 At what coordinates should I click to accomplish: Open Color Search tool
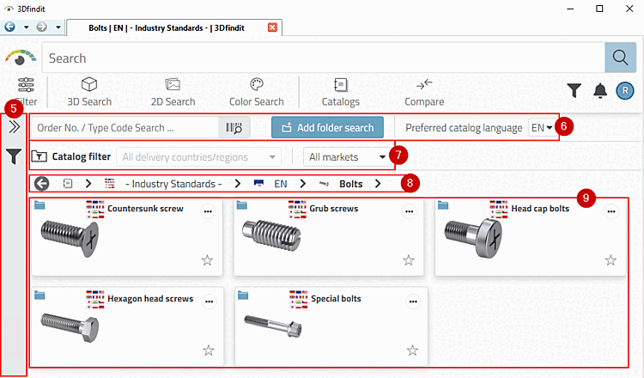pyautogui.click(x=256, y=92)
